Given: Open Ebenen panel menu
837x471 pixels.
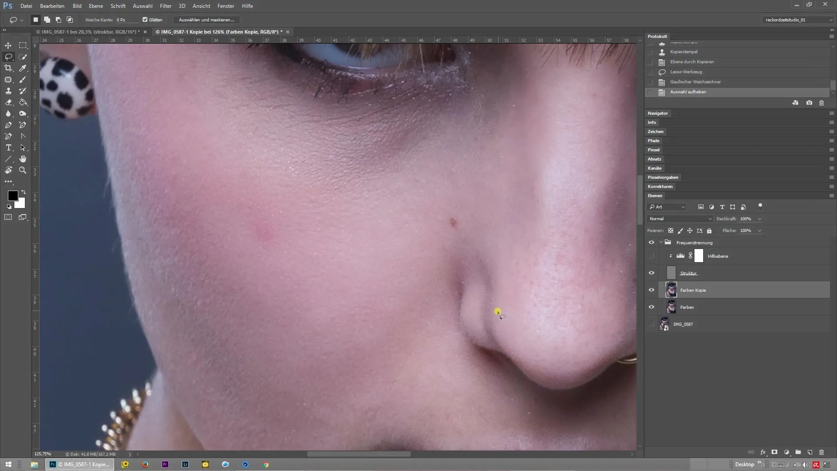Looking at the screenshot, I should click(x=831, y=196).
